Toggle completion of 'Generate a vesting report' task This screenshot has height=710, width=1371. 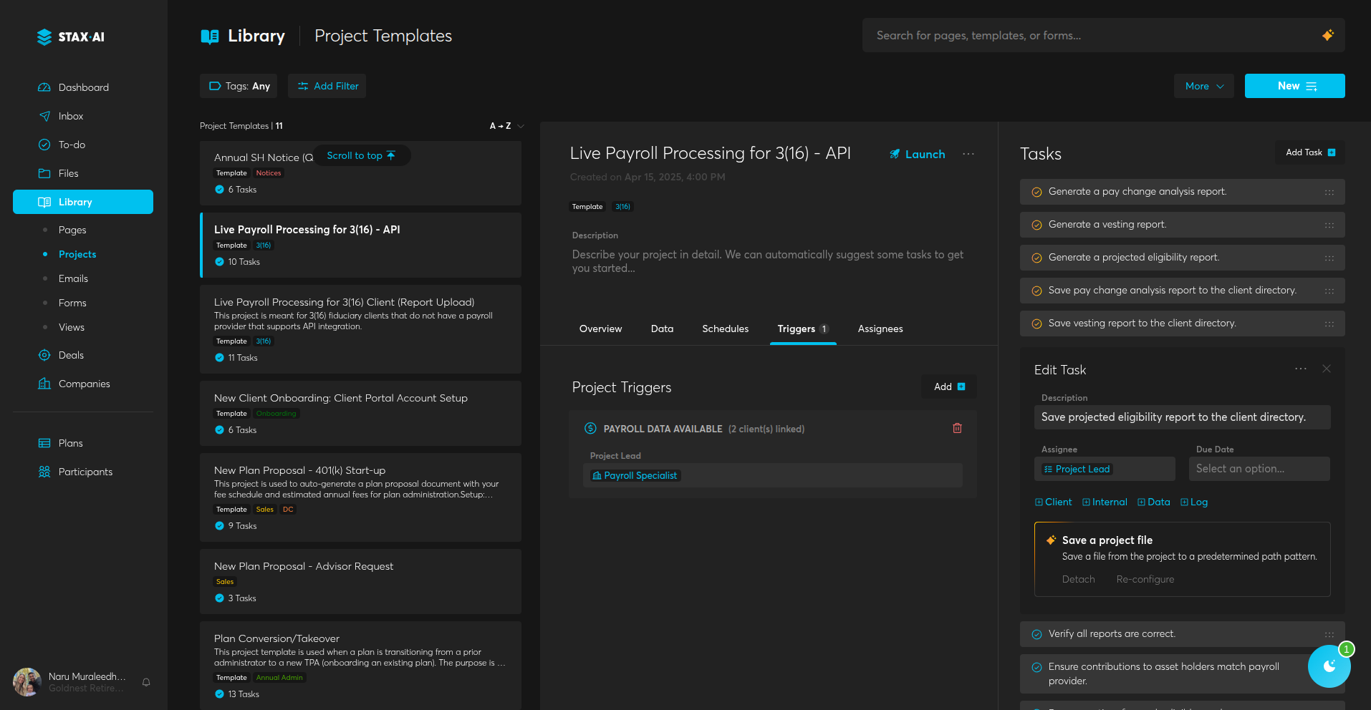1036,225
